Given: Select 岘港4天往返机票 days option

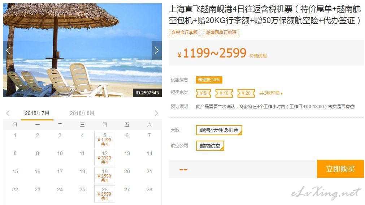Looking at the screenshot, I should click(219, 130).
